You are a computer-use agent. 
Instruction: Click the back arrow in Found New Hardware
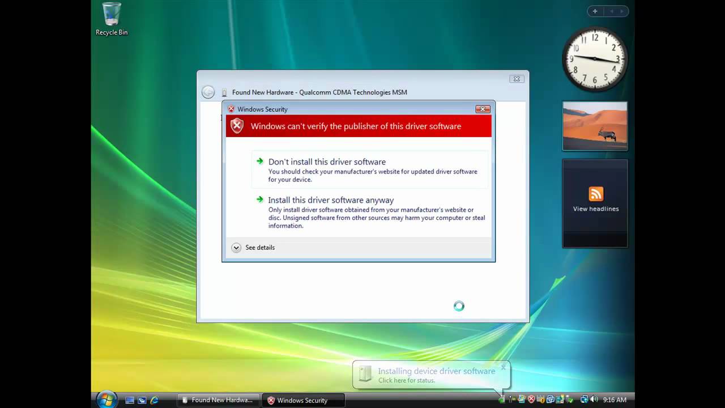click(x=208, y=92)
